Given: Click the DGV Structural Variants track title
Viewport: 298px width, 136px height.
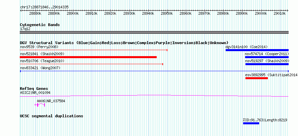Looking at the screenshot, I should pos(124,43).
